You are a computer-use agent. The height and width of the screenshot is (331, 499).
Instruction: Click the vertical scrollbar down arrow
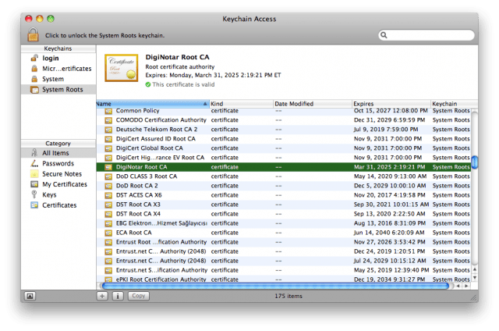coord(475,278)
